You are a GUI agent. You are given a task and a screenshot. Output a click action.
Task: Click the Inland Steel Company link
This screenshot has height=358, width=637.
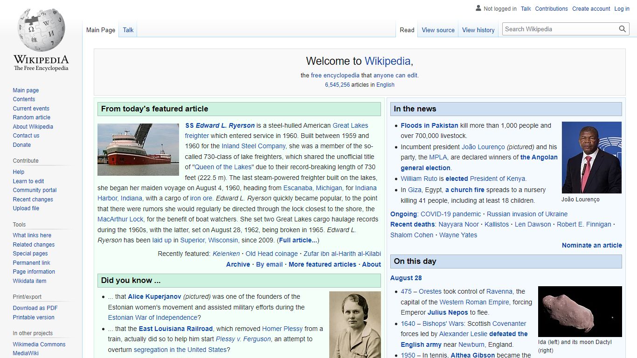254,146
